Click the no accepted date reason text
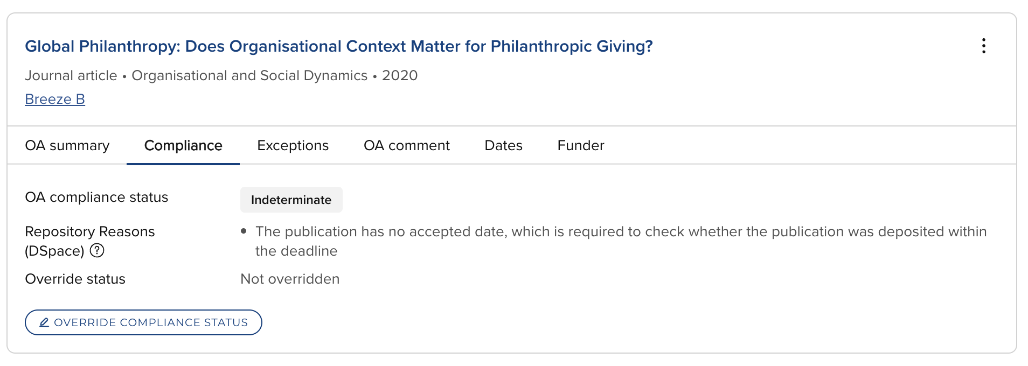This screenshot has height=366, width=1028. click(x=621, y=232)
